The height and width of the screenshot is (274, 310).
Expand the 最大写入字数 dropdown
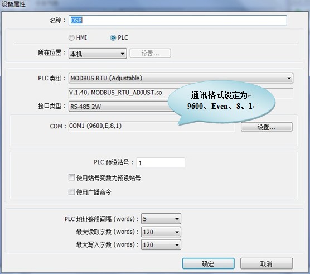(161, 245)
